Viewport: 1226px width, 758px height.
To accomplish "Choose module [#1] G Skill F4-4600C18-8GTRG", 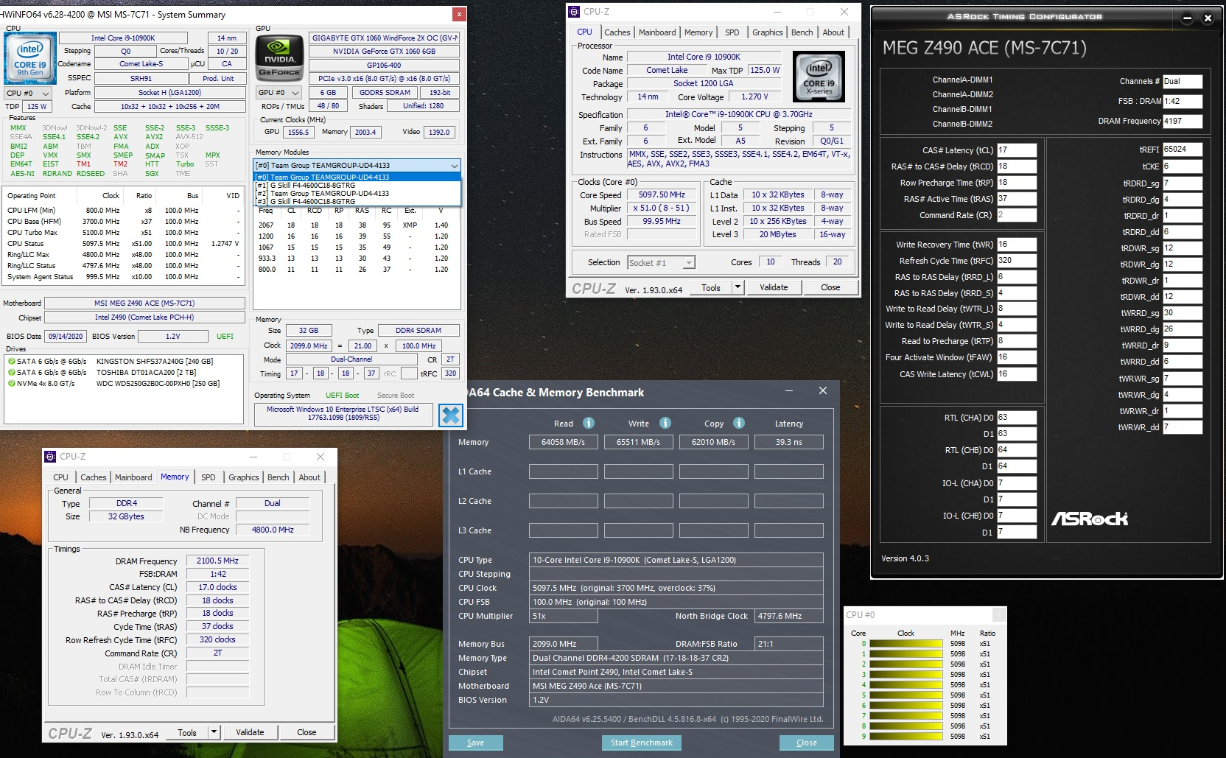I will [357, 186].
